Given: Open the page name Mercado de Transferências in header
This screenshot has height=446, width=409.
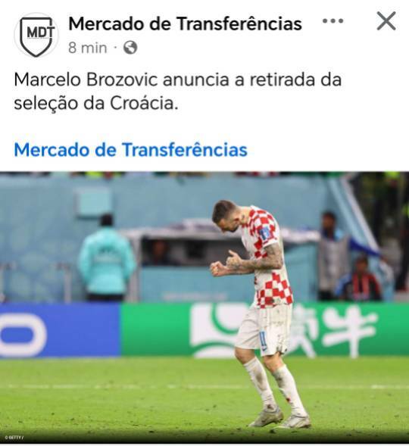Looking at the screenshot, I should [185, 23].
